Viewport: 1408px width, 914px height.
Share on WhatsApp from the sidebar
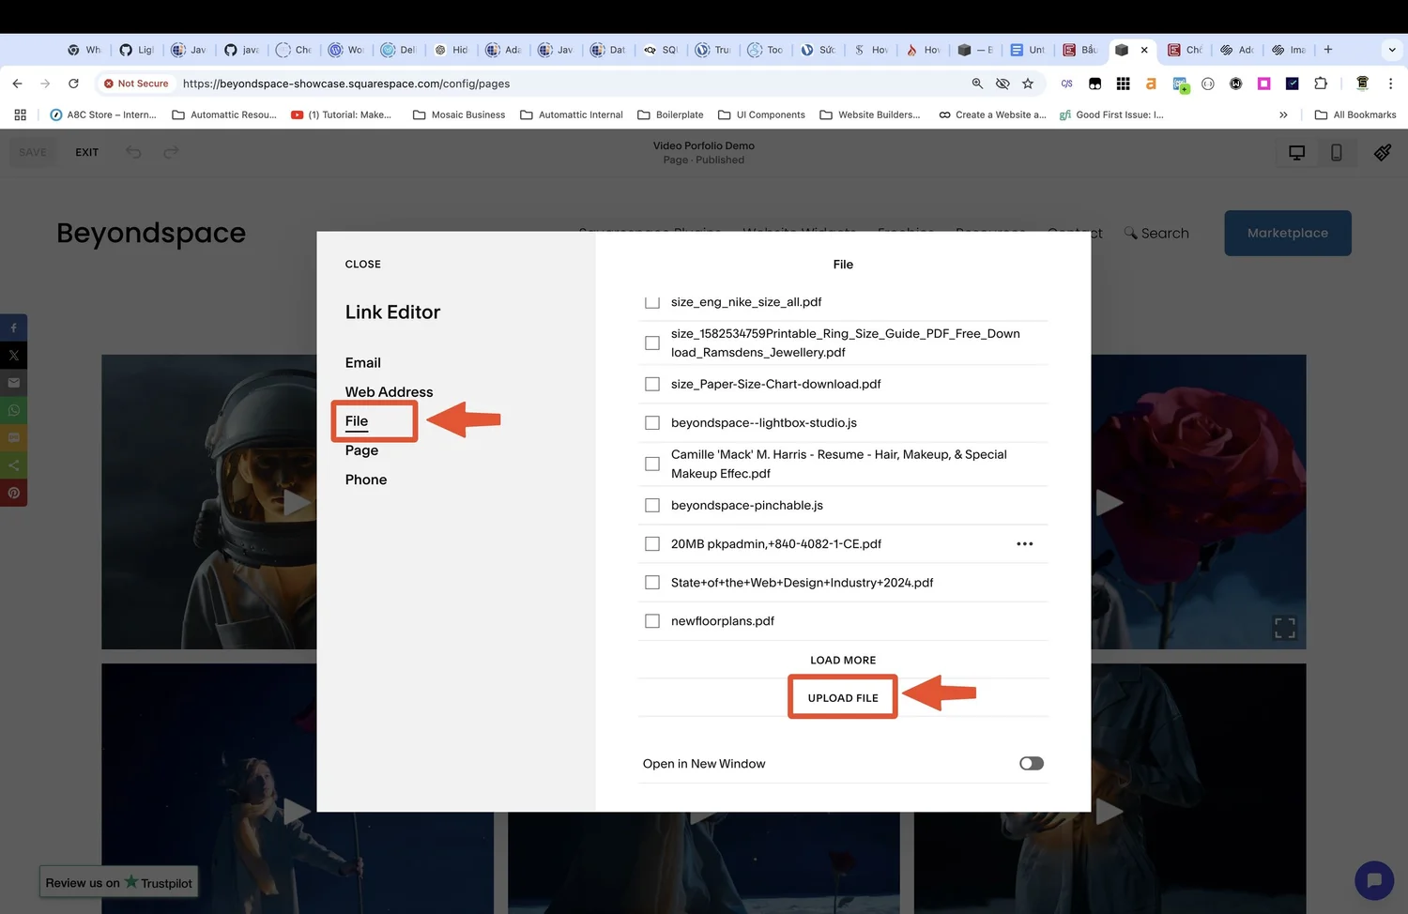13,410
